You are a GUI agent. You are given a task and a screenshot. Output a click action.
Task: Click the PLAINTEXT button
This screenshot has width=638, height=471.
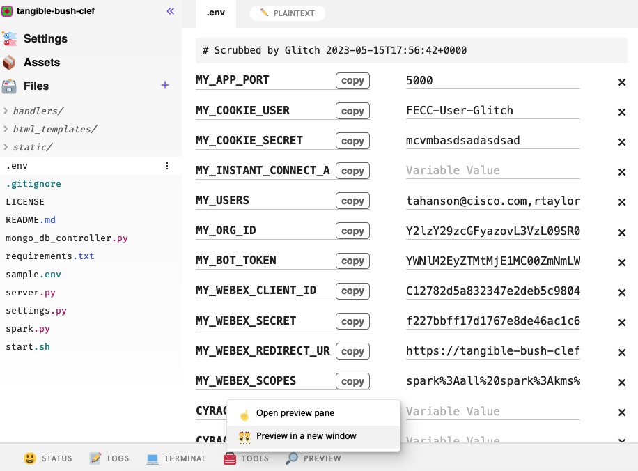pyautogui.click(x=287, y=13)
